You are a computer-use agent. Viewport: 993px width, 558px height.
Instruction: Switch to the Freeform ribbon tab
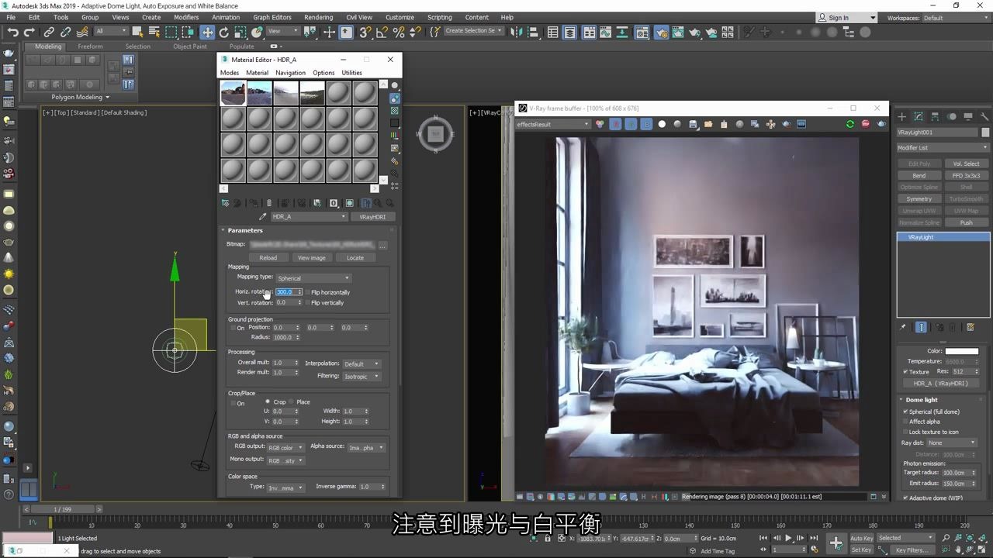(x=90, y=46)
